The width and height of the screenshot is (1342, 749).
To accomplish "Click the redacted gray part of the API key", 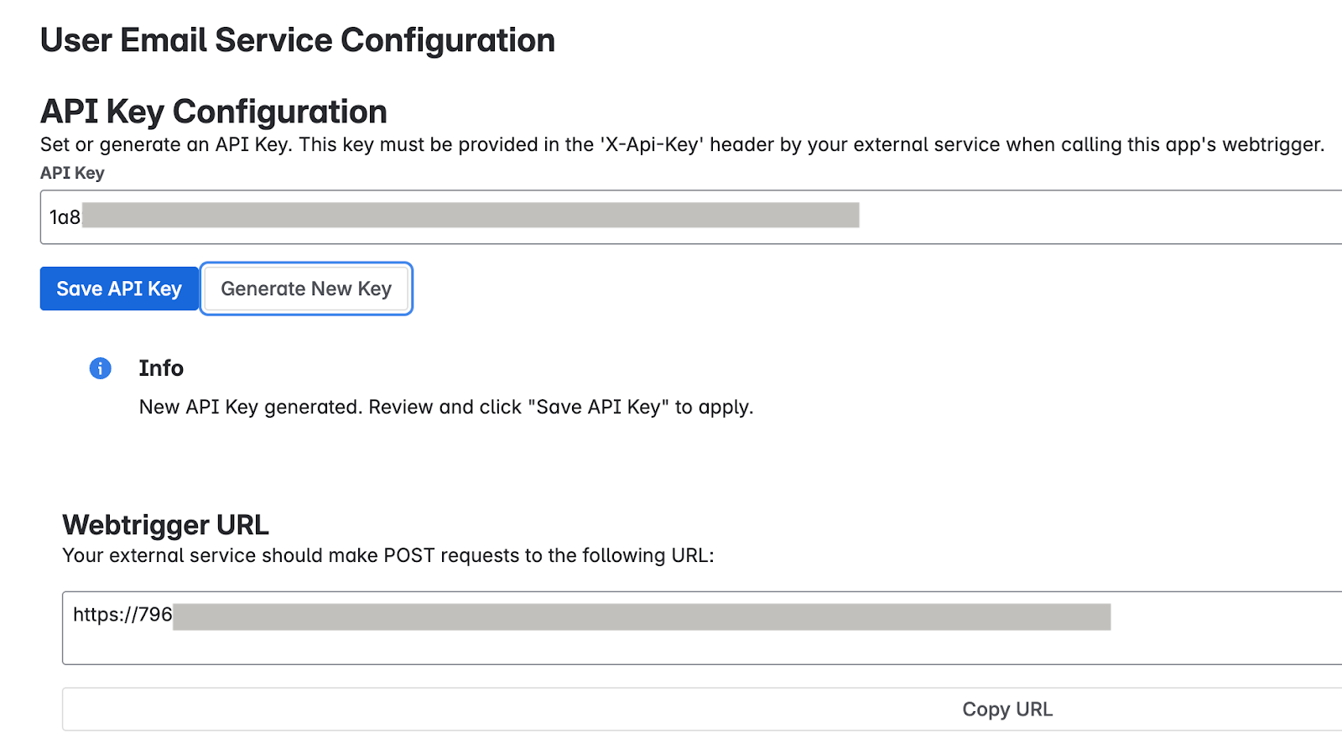I will pyautogui.click(x=470, y=216).
